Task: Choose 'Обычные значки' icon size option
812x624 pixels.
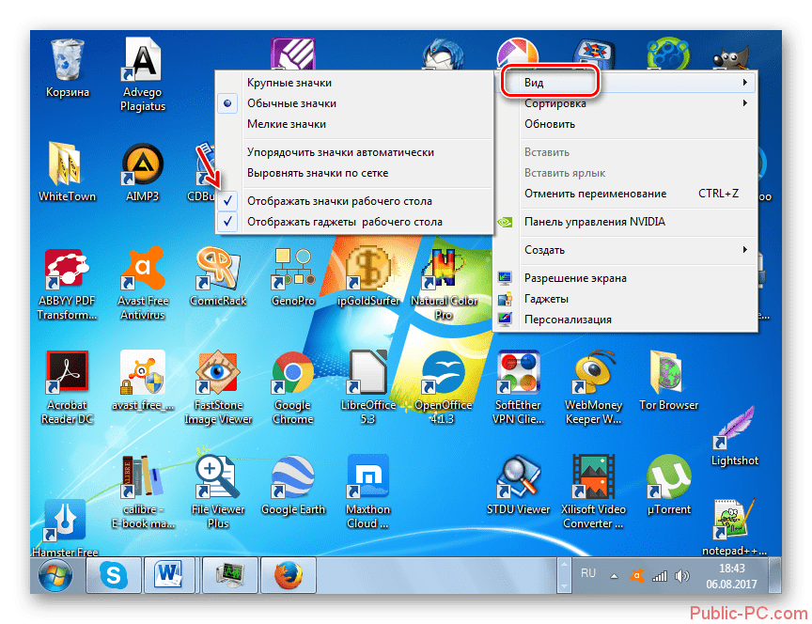Action: pyautogui.click(x=353, y=103)
